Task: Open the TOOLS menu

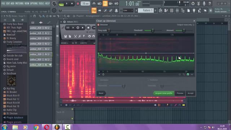Action: coord(42,3)
